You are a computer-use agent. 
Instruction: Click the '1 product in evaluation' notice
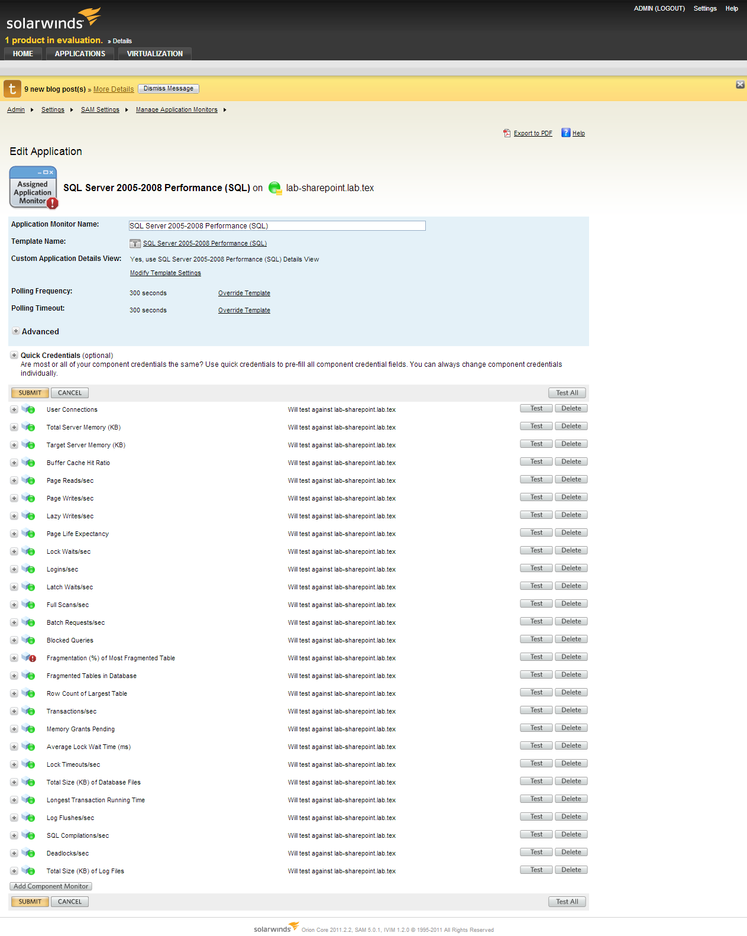pyautogui.click(x=54, y=40)
